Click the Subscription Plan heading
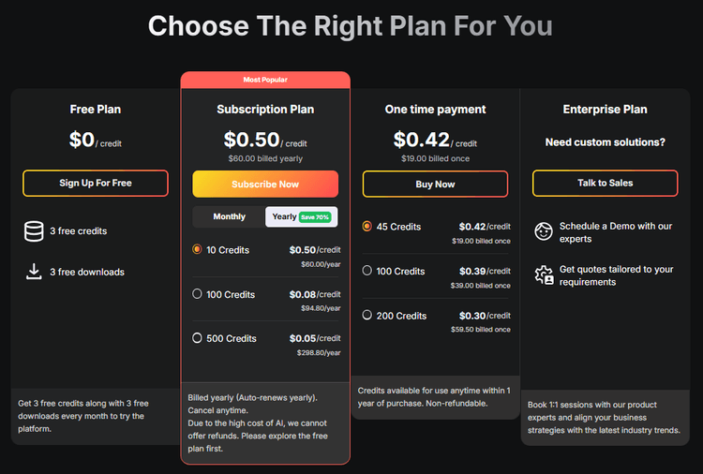 265,110
